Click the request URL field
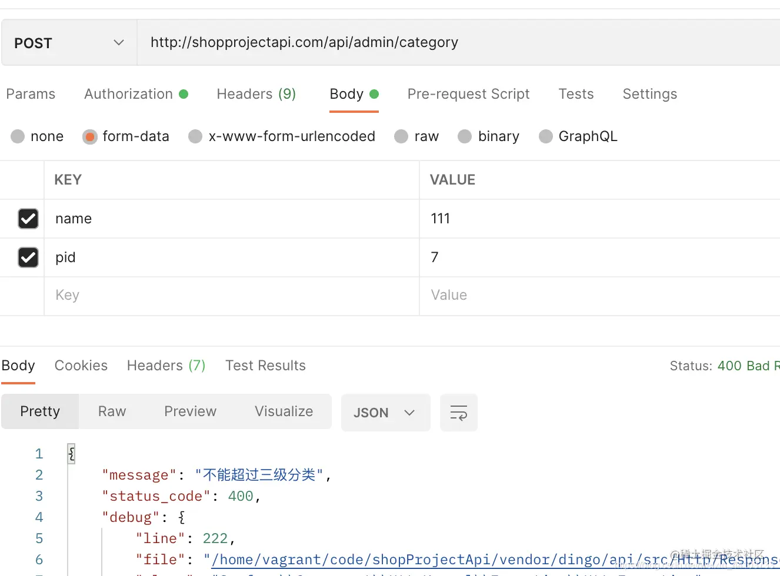 pyautogui.click(x=459, y=43)
